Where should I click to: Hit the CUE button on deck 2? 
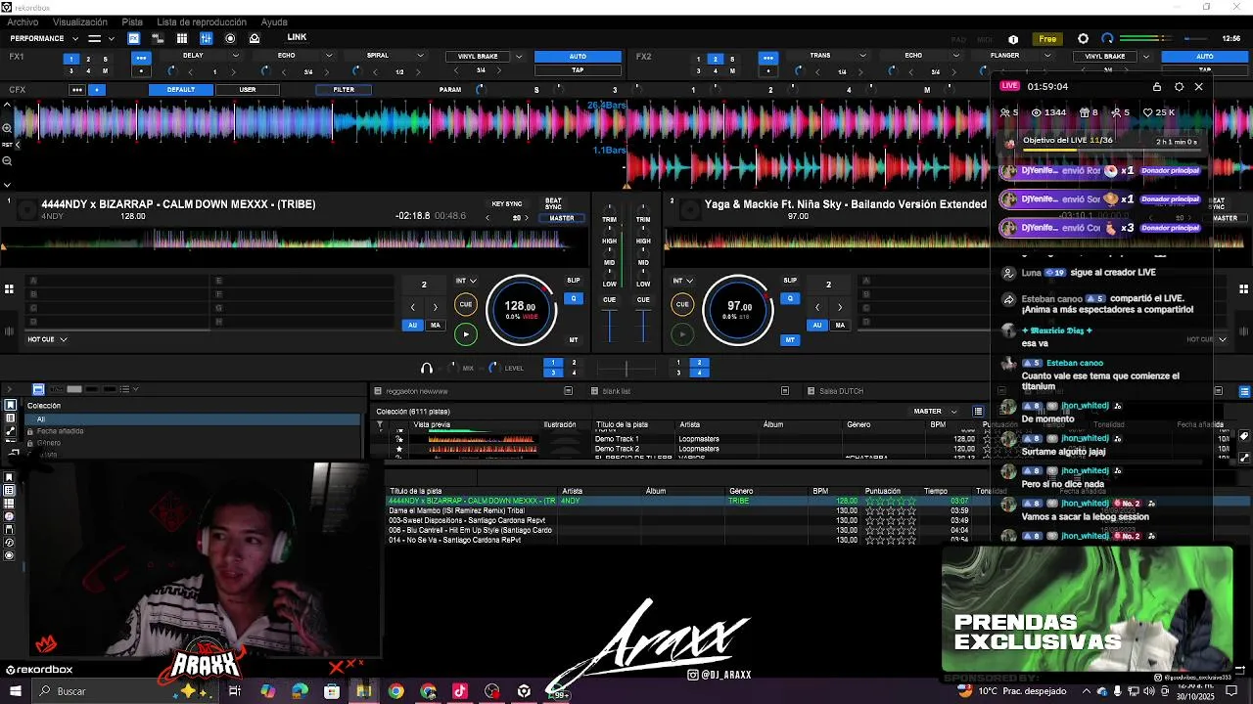(x=682, y=304)
